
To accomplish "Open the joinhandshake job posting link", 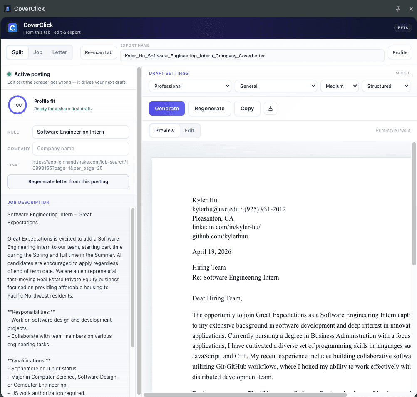I will click(x=80, y=165).
